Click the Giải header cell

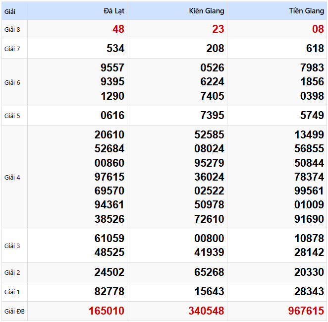tap(10, 10)
